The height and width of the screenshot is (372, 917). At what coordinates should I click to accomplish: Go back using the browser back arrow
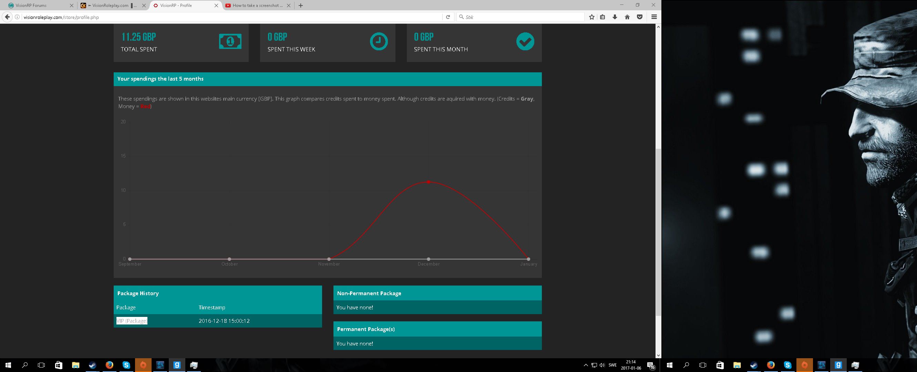[x=7, y=17]
